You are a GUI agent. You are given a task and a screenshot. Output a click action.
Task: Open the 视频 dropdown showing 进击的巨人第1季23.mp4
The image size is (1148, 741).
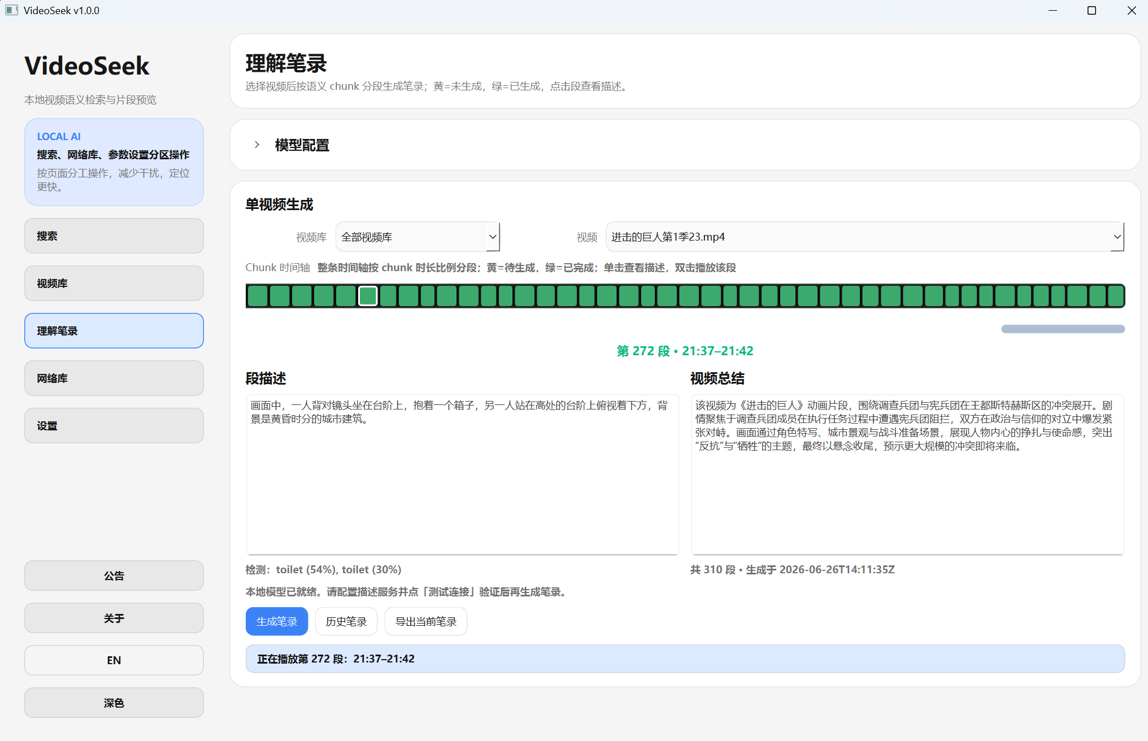click(864, 237)
